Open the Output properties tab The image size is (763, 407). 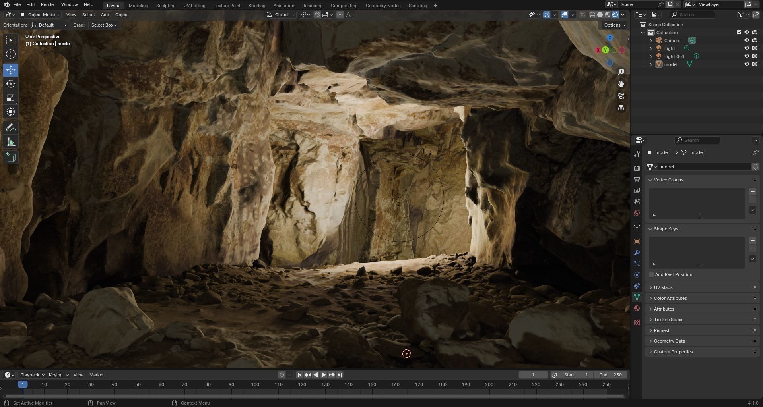(637, 179)
